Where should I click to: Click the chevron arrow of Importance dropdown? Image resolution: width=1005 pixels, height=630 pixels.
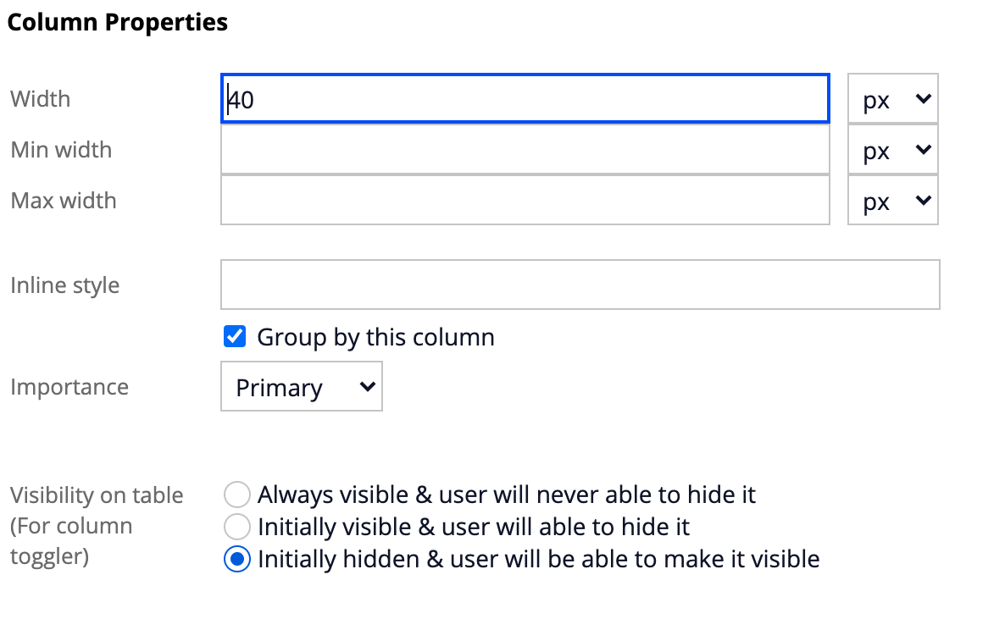click(x=367, y=387)
